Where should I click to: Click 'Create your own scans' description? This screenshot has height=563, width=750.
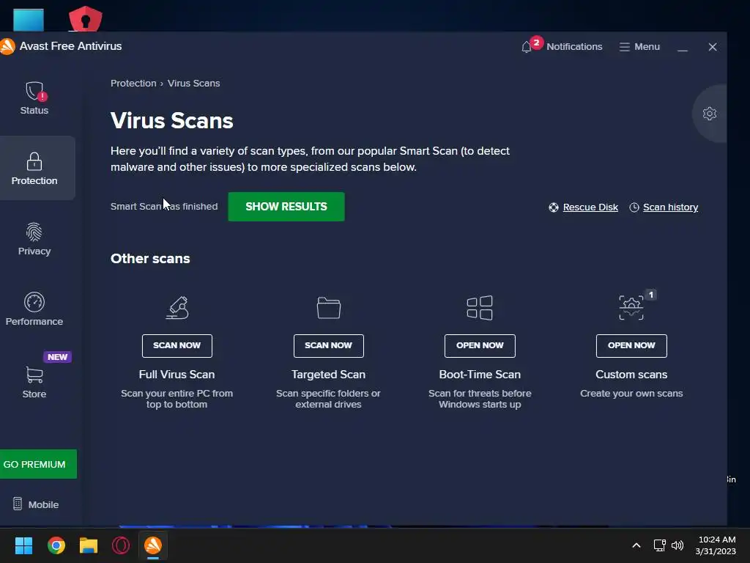coord(631,394)
